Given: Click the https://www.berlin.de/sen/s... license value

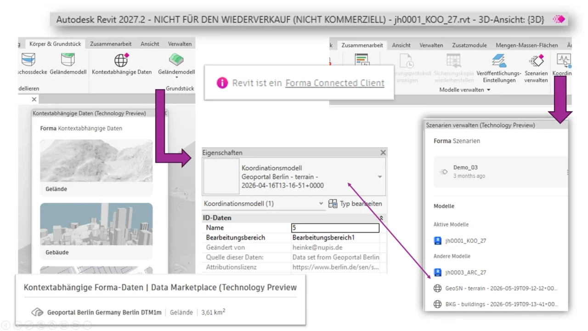Looking at the screenshot, I should pyautogui.click(x=336, y=267).
